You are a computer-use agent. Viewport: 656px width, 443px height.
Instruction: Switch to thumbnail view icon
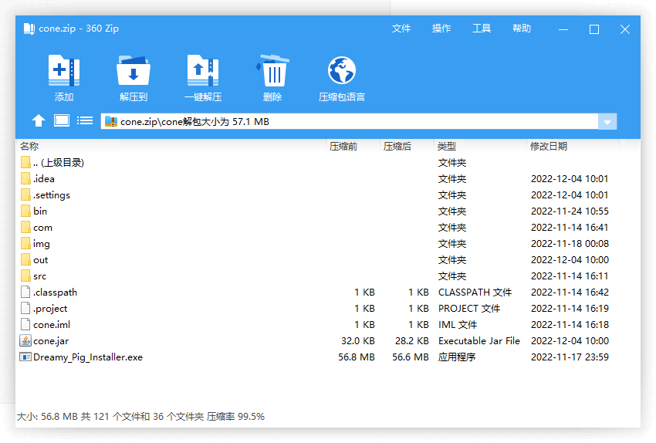[x=62, y=121]
